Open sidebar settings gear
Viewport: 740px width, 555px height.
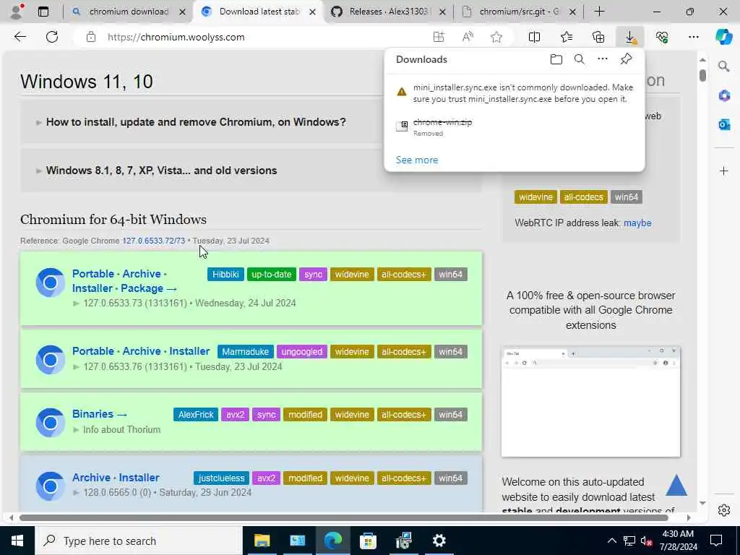coord(723,510)
